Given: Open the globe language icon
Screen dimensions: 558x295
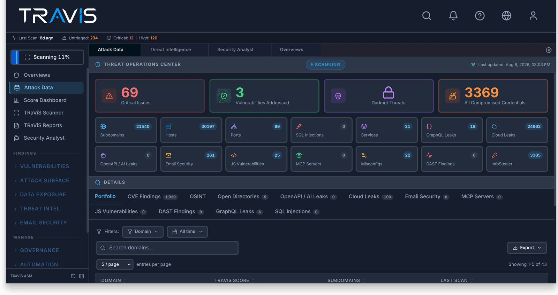Looking at the screenshot, I should pyautogui.click(x=506, y=16).
